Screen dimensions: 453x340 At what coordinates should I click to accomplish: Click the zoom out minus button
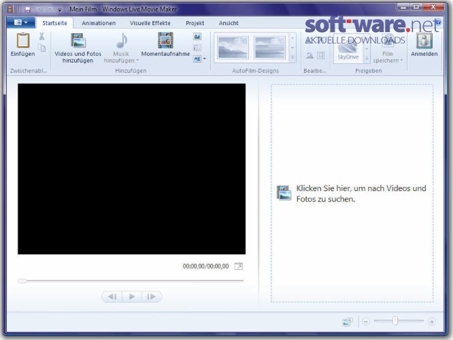tap(366, 322)
